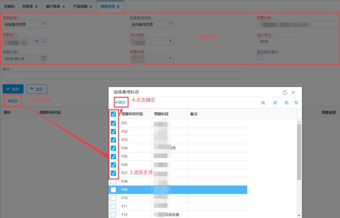The height and width of the screenshot is (218, 340).
Task: Open the calendar picker for 预算日期
Action: 43,58
